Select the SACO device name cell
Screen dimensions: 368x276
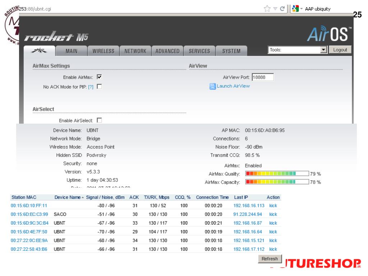60,214
